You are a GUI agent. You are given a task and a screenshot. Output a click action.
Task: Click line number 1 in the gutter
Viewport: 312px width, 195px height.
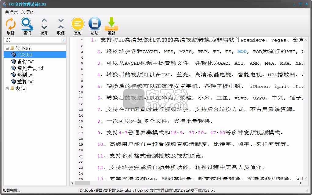coord(82,40)
